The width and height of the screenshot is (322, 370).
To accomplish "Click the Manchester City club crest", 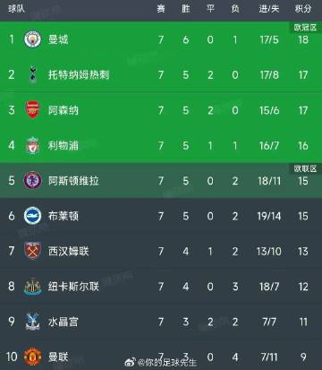I will pos(32,39).
